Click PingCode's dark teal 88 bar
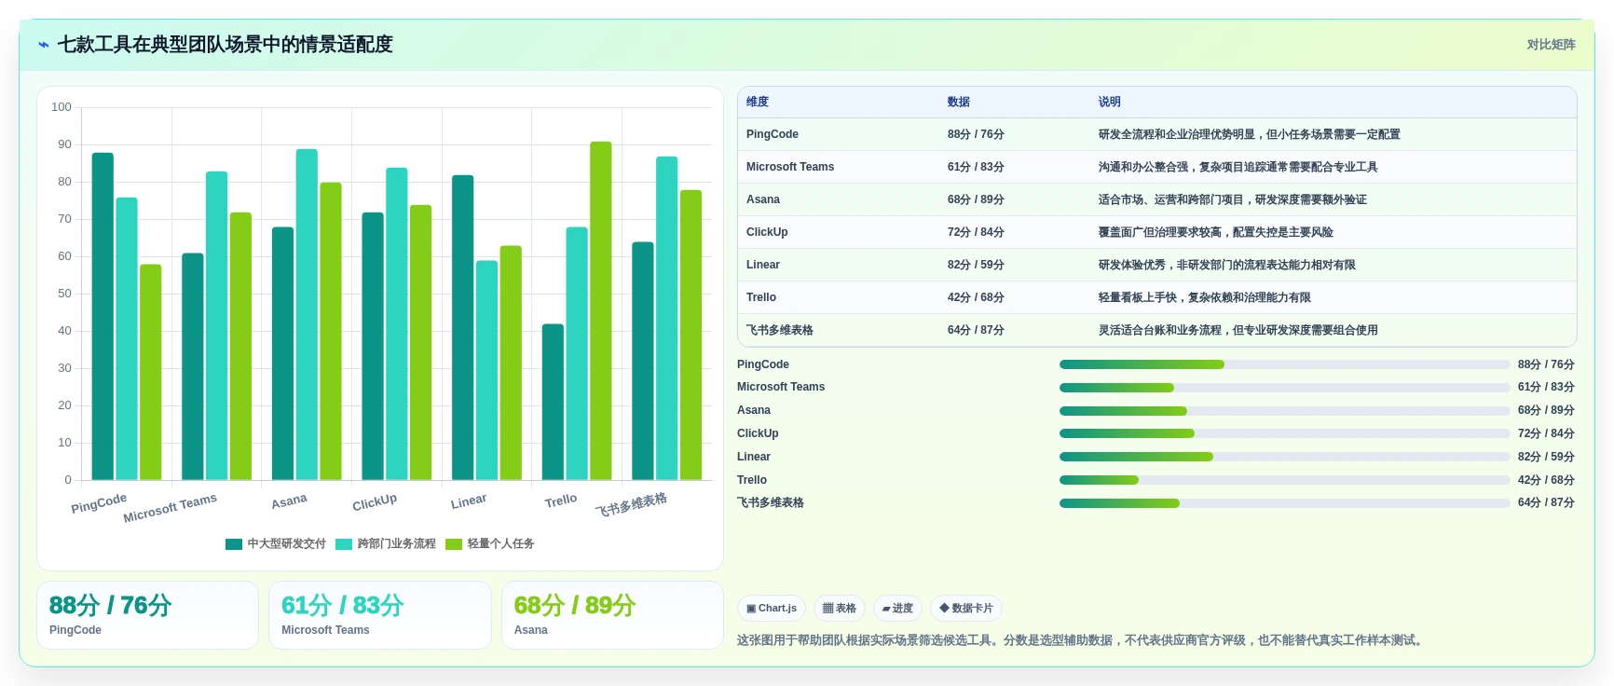1614x686 pixels. pyautogui.click(x=103, y=317)
